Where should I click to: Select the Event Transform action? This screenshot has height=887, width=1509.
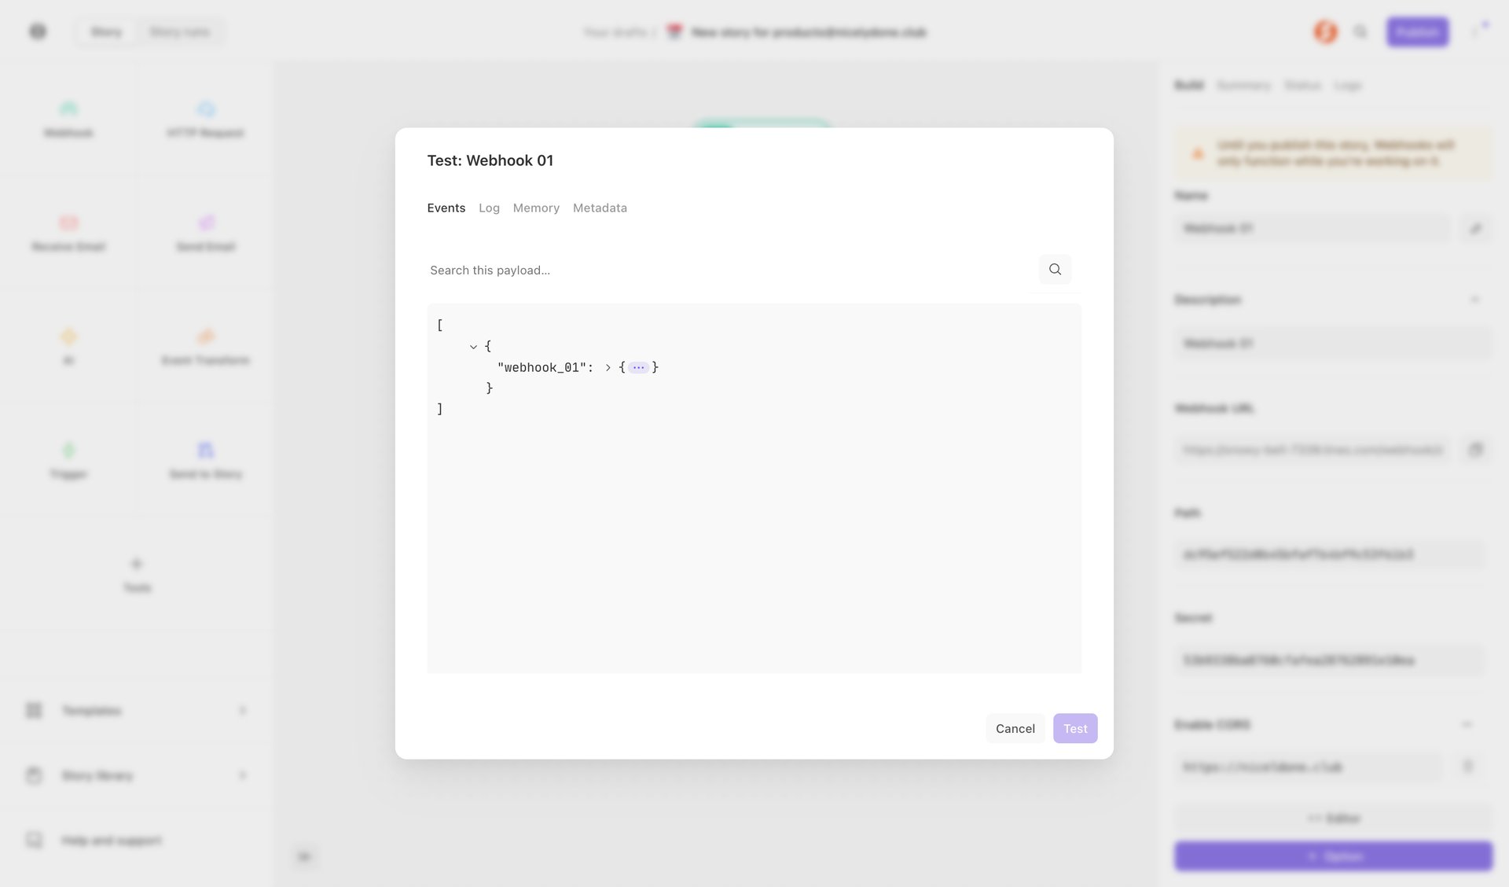pyautogui.click(x=206, y=346)
